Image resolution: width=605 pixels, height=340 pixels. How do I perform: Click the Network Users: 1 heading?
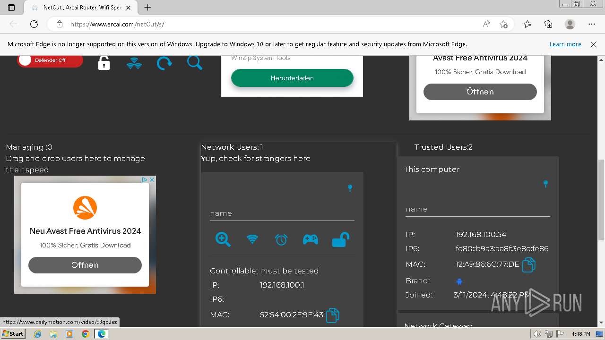coord(232,147)
